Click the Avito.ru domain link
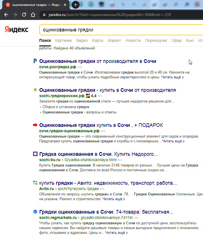The image size is (203, 240). click(46, 189)
